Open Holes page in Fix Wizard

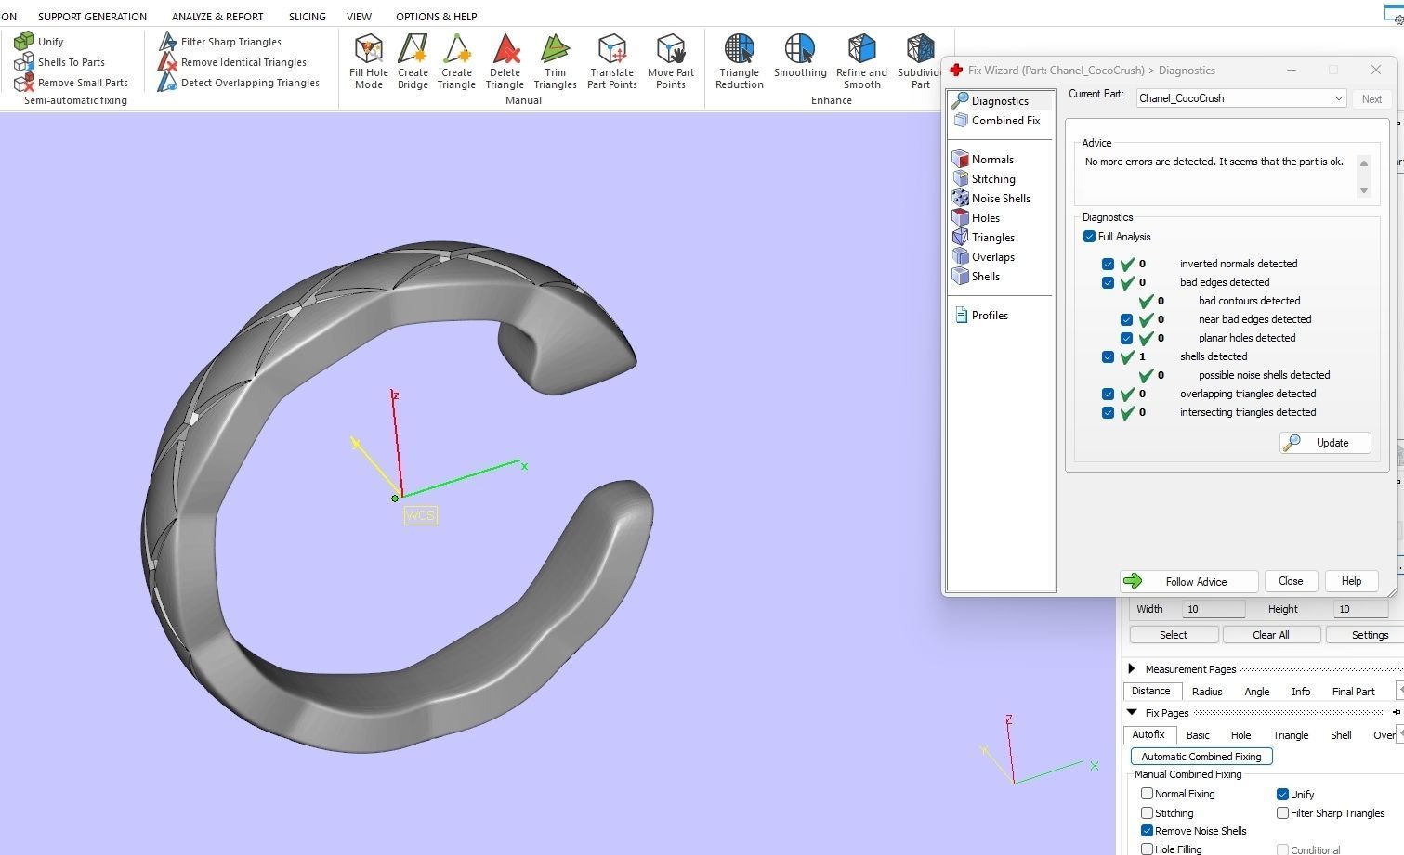coord(986,218)
